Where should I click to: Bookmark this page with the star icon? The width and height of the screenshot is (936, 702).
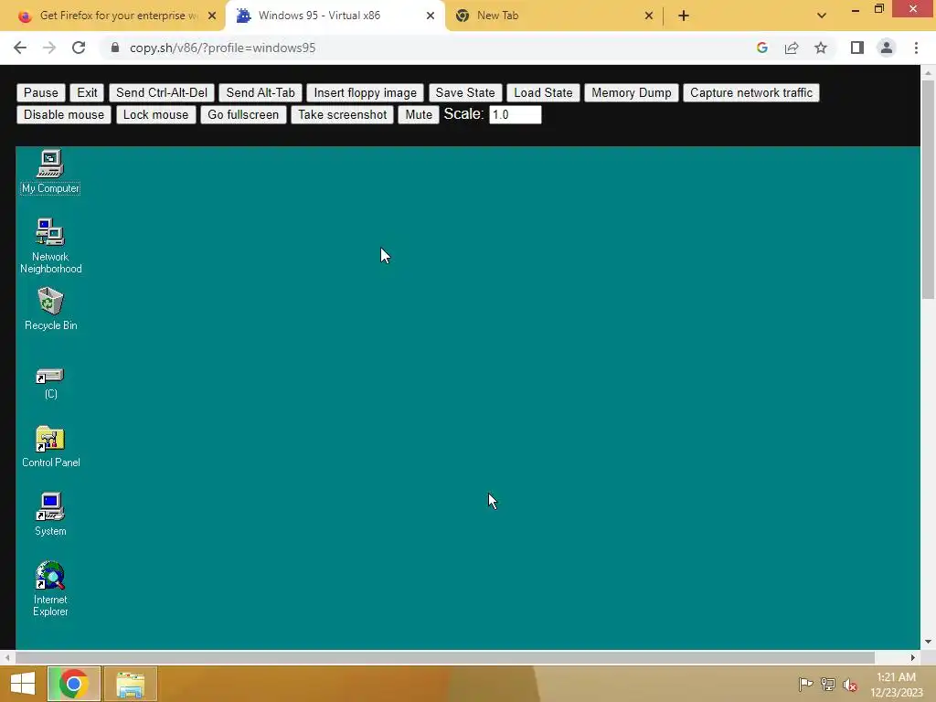click(x=821, y=48)
